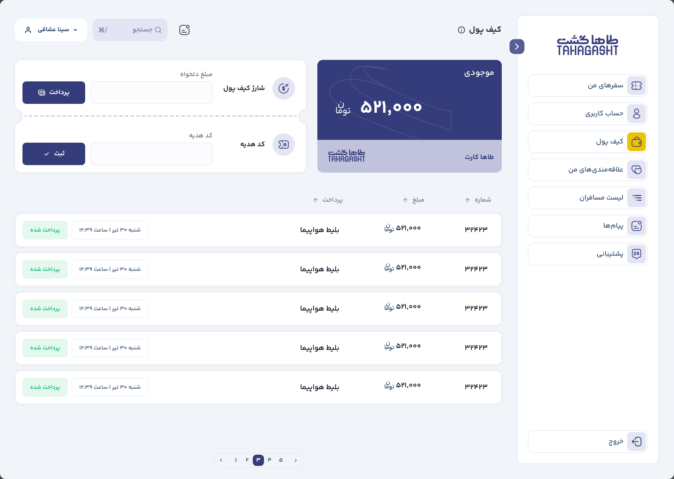
Task: Click the wallet charge dollar icon
Action: pyautogui.click(x=284, y=88)
